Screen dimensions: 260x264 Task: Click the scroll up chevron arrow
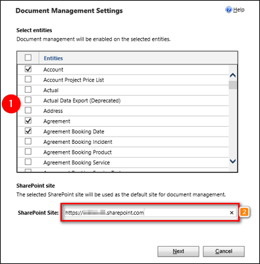tap(232, 76)
